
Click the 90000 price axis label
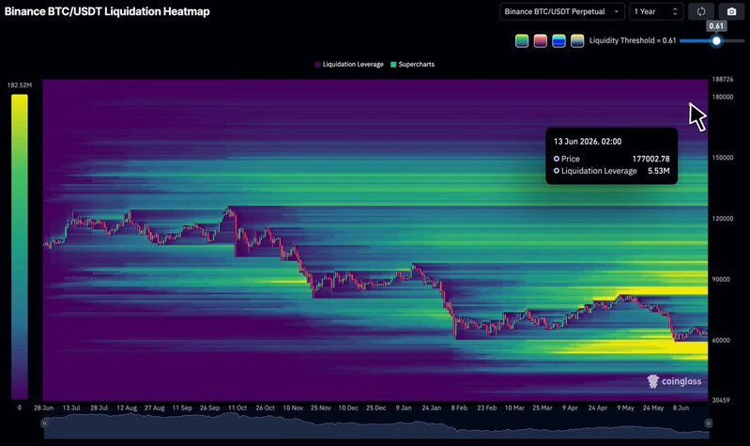721,279
